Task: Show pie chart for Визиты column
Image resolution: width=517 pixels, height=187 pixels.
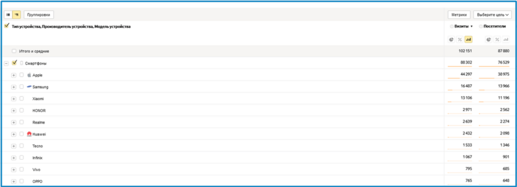Action: click(x=452, y=39)
